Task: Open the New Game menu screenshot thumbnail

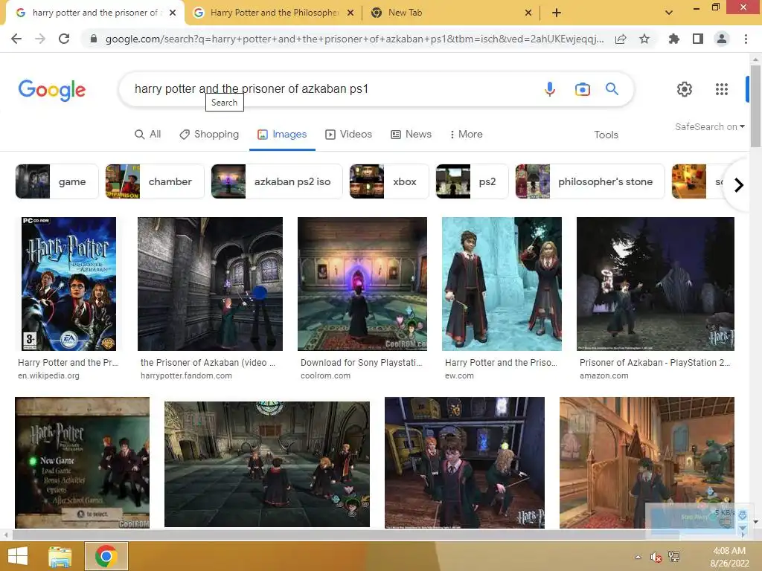Action: pyautogui.click(x=82, y=462)
